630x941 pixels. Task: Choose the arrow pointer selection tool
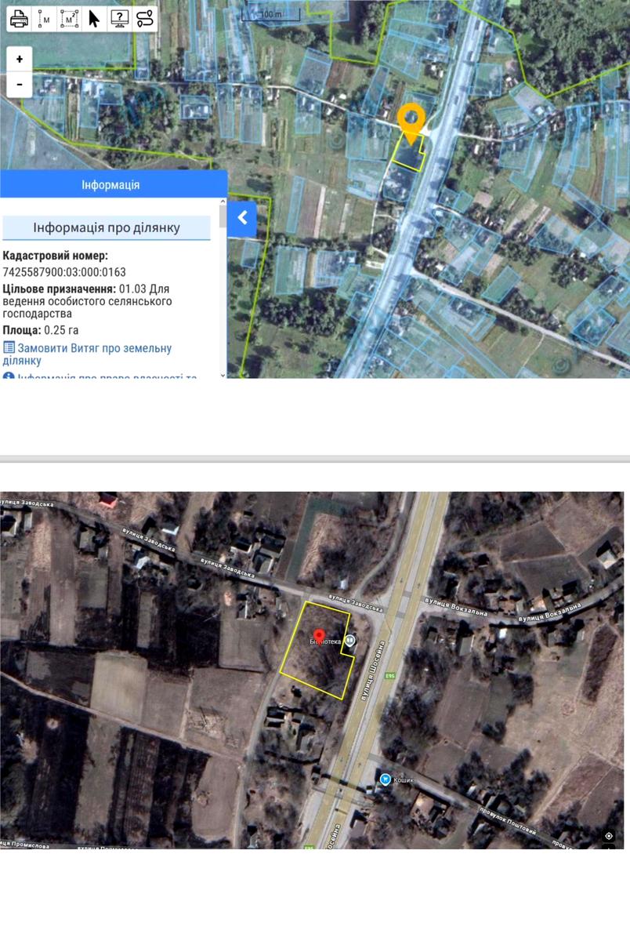pos(94,19)
